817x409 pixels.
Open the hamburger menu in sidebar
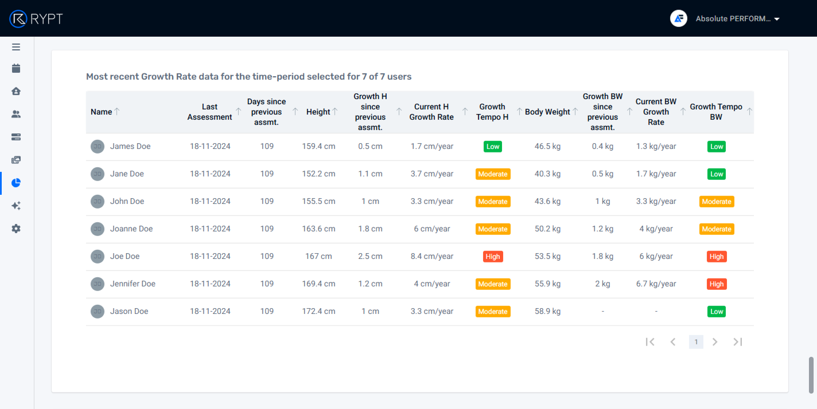coord(16,47)
